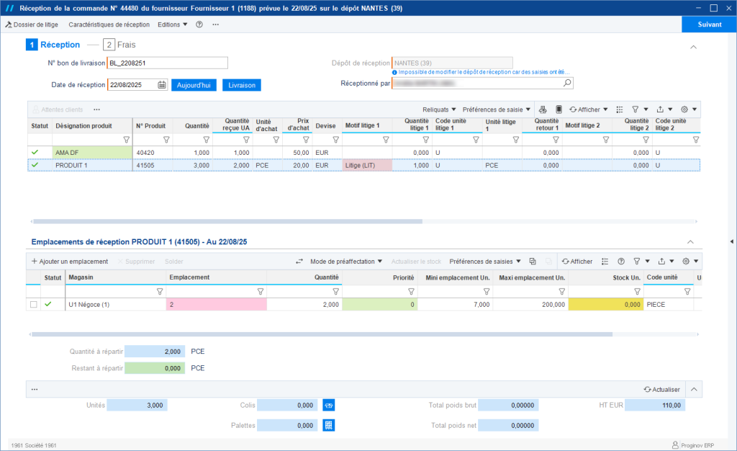Image resolution: width=737 pixels, height=451 pixels.
Task: Click the horizontal scrollbar under the products grid
Action: tap(227, 221)
